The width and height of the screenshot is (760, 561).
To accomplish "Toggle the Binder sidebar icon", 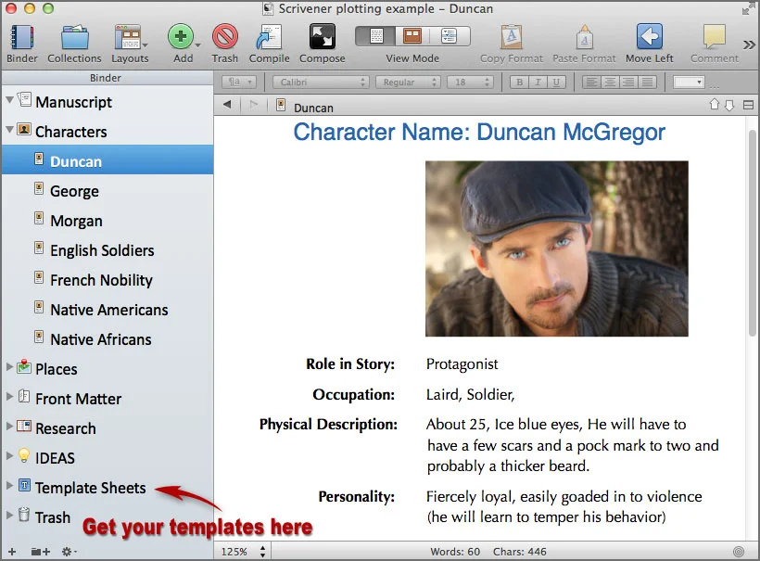I will point(21,37).
